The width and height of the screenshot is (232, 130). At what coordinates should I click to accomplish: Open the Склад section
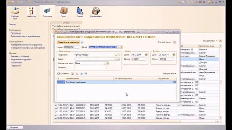pos(64,12)
